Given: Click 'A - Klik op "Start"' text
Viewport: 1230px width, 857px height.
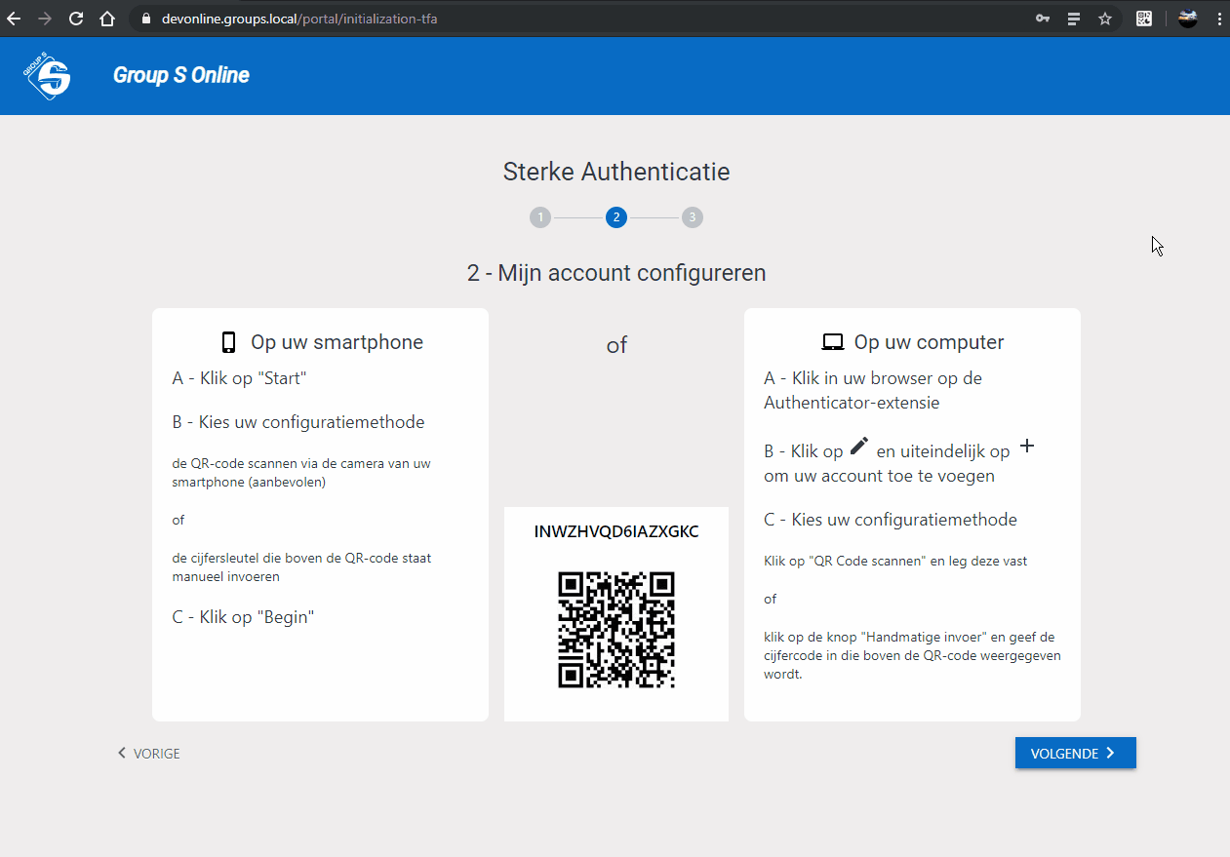Looking at the screenshot, I should click(240, 378).
